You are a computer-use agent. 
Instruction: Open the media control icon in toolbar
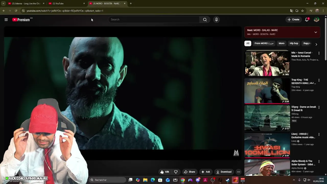pos(311,11)
